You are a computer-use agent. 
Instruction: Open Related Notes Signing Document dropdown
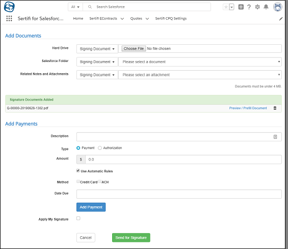(97, 75)
